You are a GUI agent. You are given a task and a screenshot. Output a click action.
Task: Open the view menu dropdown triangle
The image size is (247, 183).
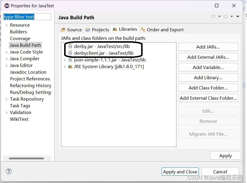point(238,16)
